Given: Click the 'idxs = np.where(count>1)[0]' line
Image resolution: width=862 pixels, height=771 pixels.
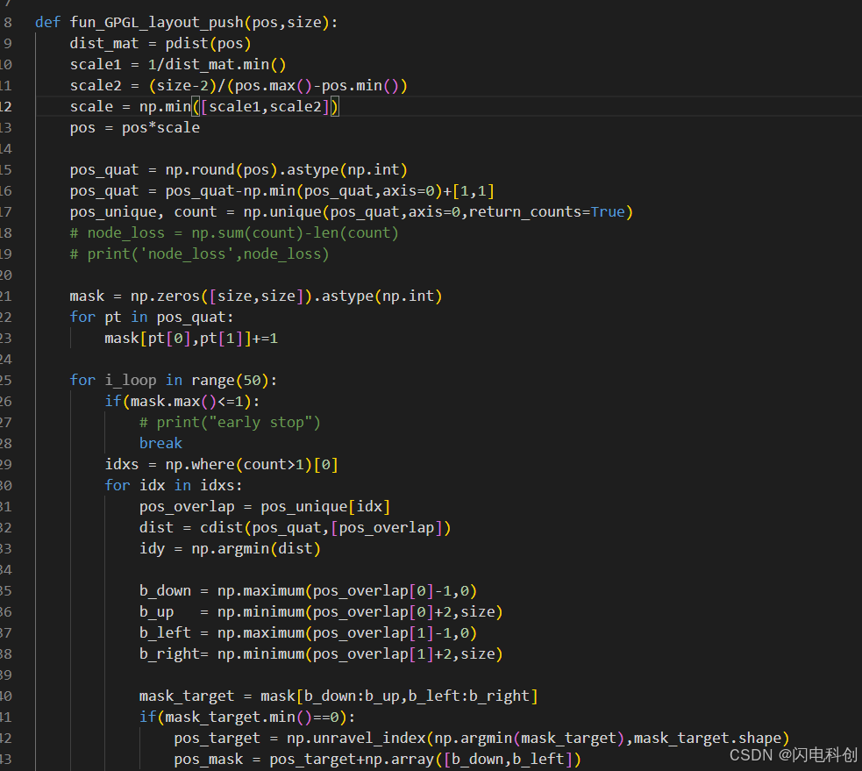Looking at the screenshot, I should coord(221,465).
